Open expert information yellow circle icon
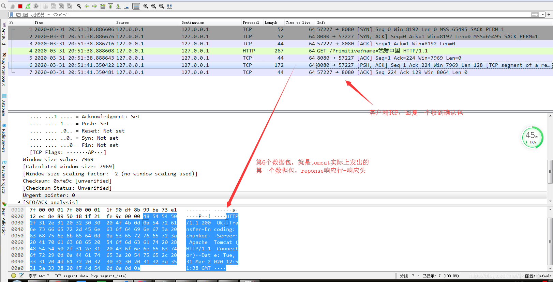 click(x=14, y=276)
